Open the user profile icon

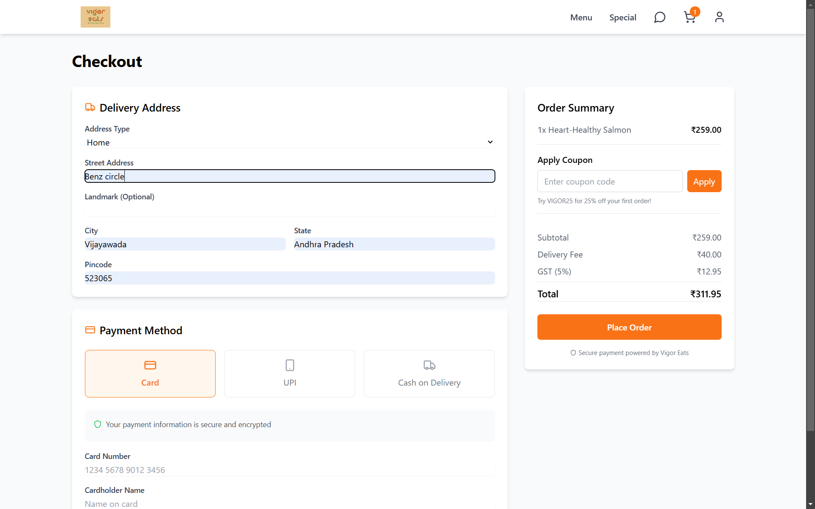click(719, 17)
